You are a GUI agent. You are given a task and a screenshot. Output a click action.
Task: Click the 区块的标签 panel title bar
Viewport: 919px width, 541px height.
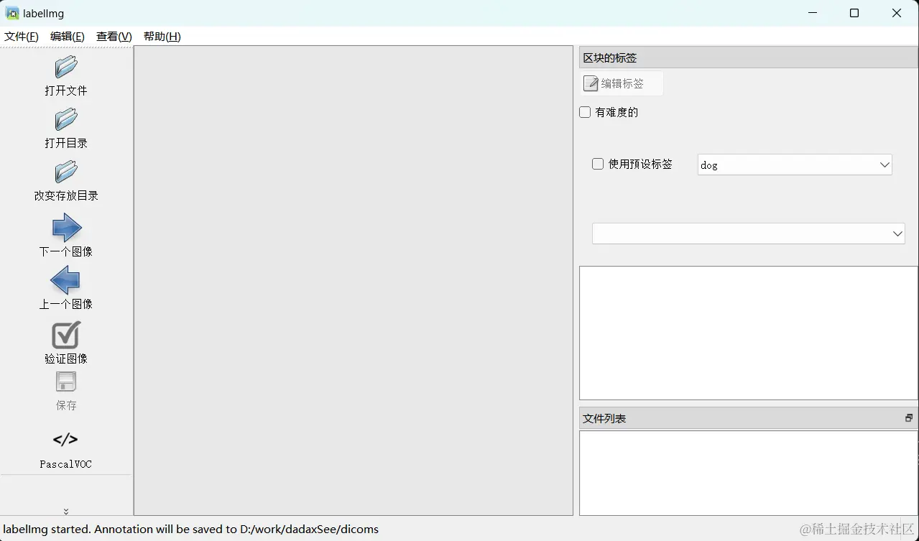(x=748, y=57)
